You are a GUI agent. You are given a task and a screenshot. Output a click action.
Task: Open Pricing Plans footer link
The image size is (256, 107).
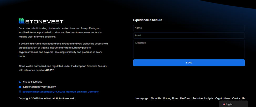171,99
